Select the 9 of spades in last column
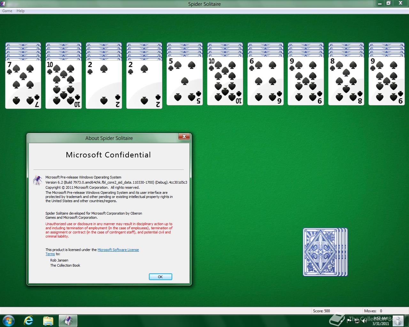409x327 pixels. [387, 81]
